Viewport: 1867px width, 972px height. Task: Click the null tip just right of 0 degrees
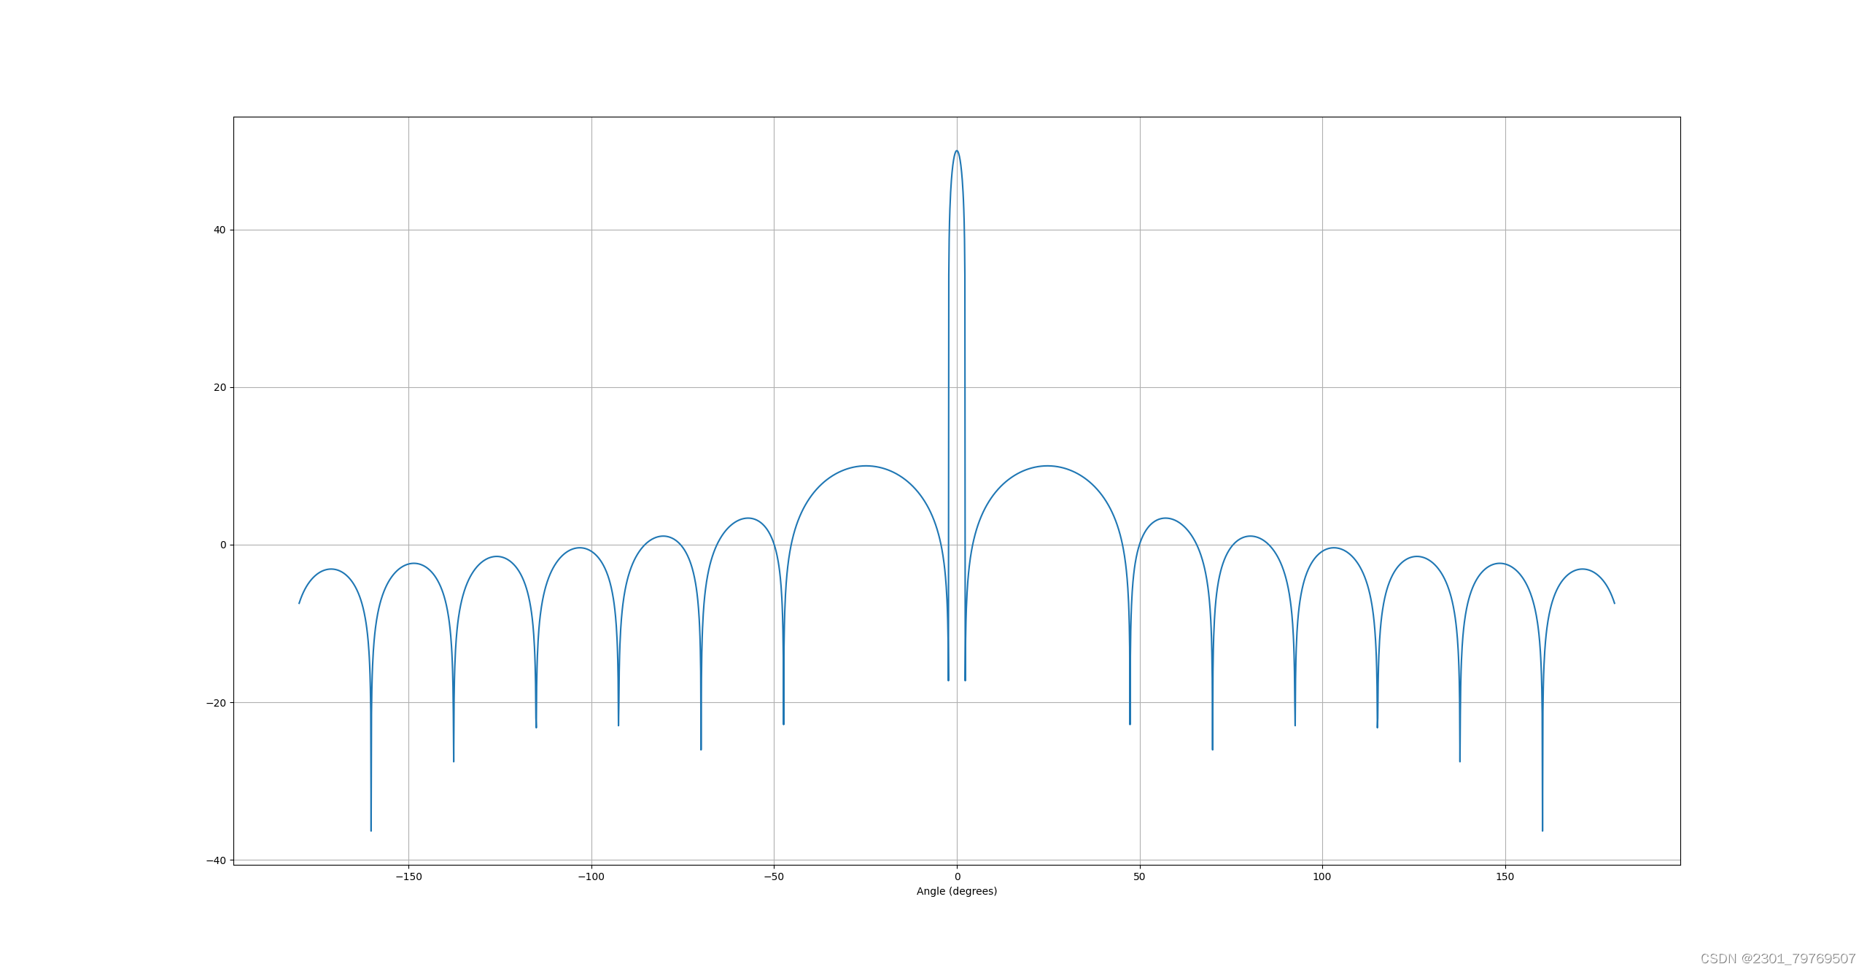point(965,679)
